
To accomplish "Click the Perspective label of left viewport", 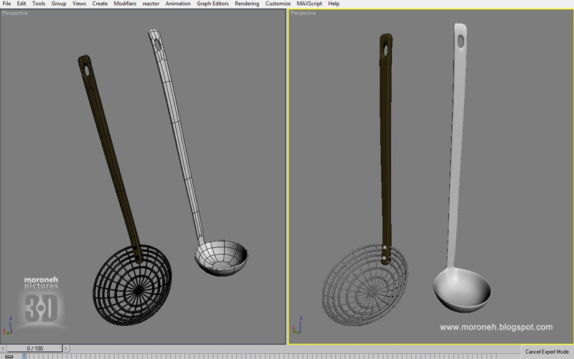I will point(15,13).
